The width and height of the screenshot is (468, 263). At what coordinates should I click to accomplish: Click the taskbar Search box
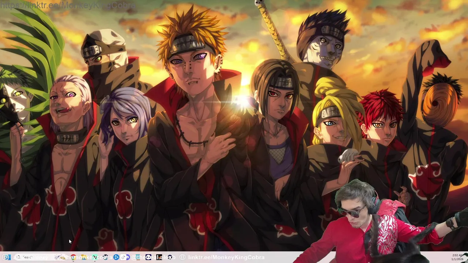point(41,257)
